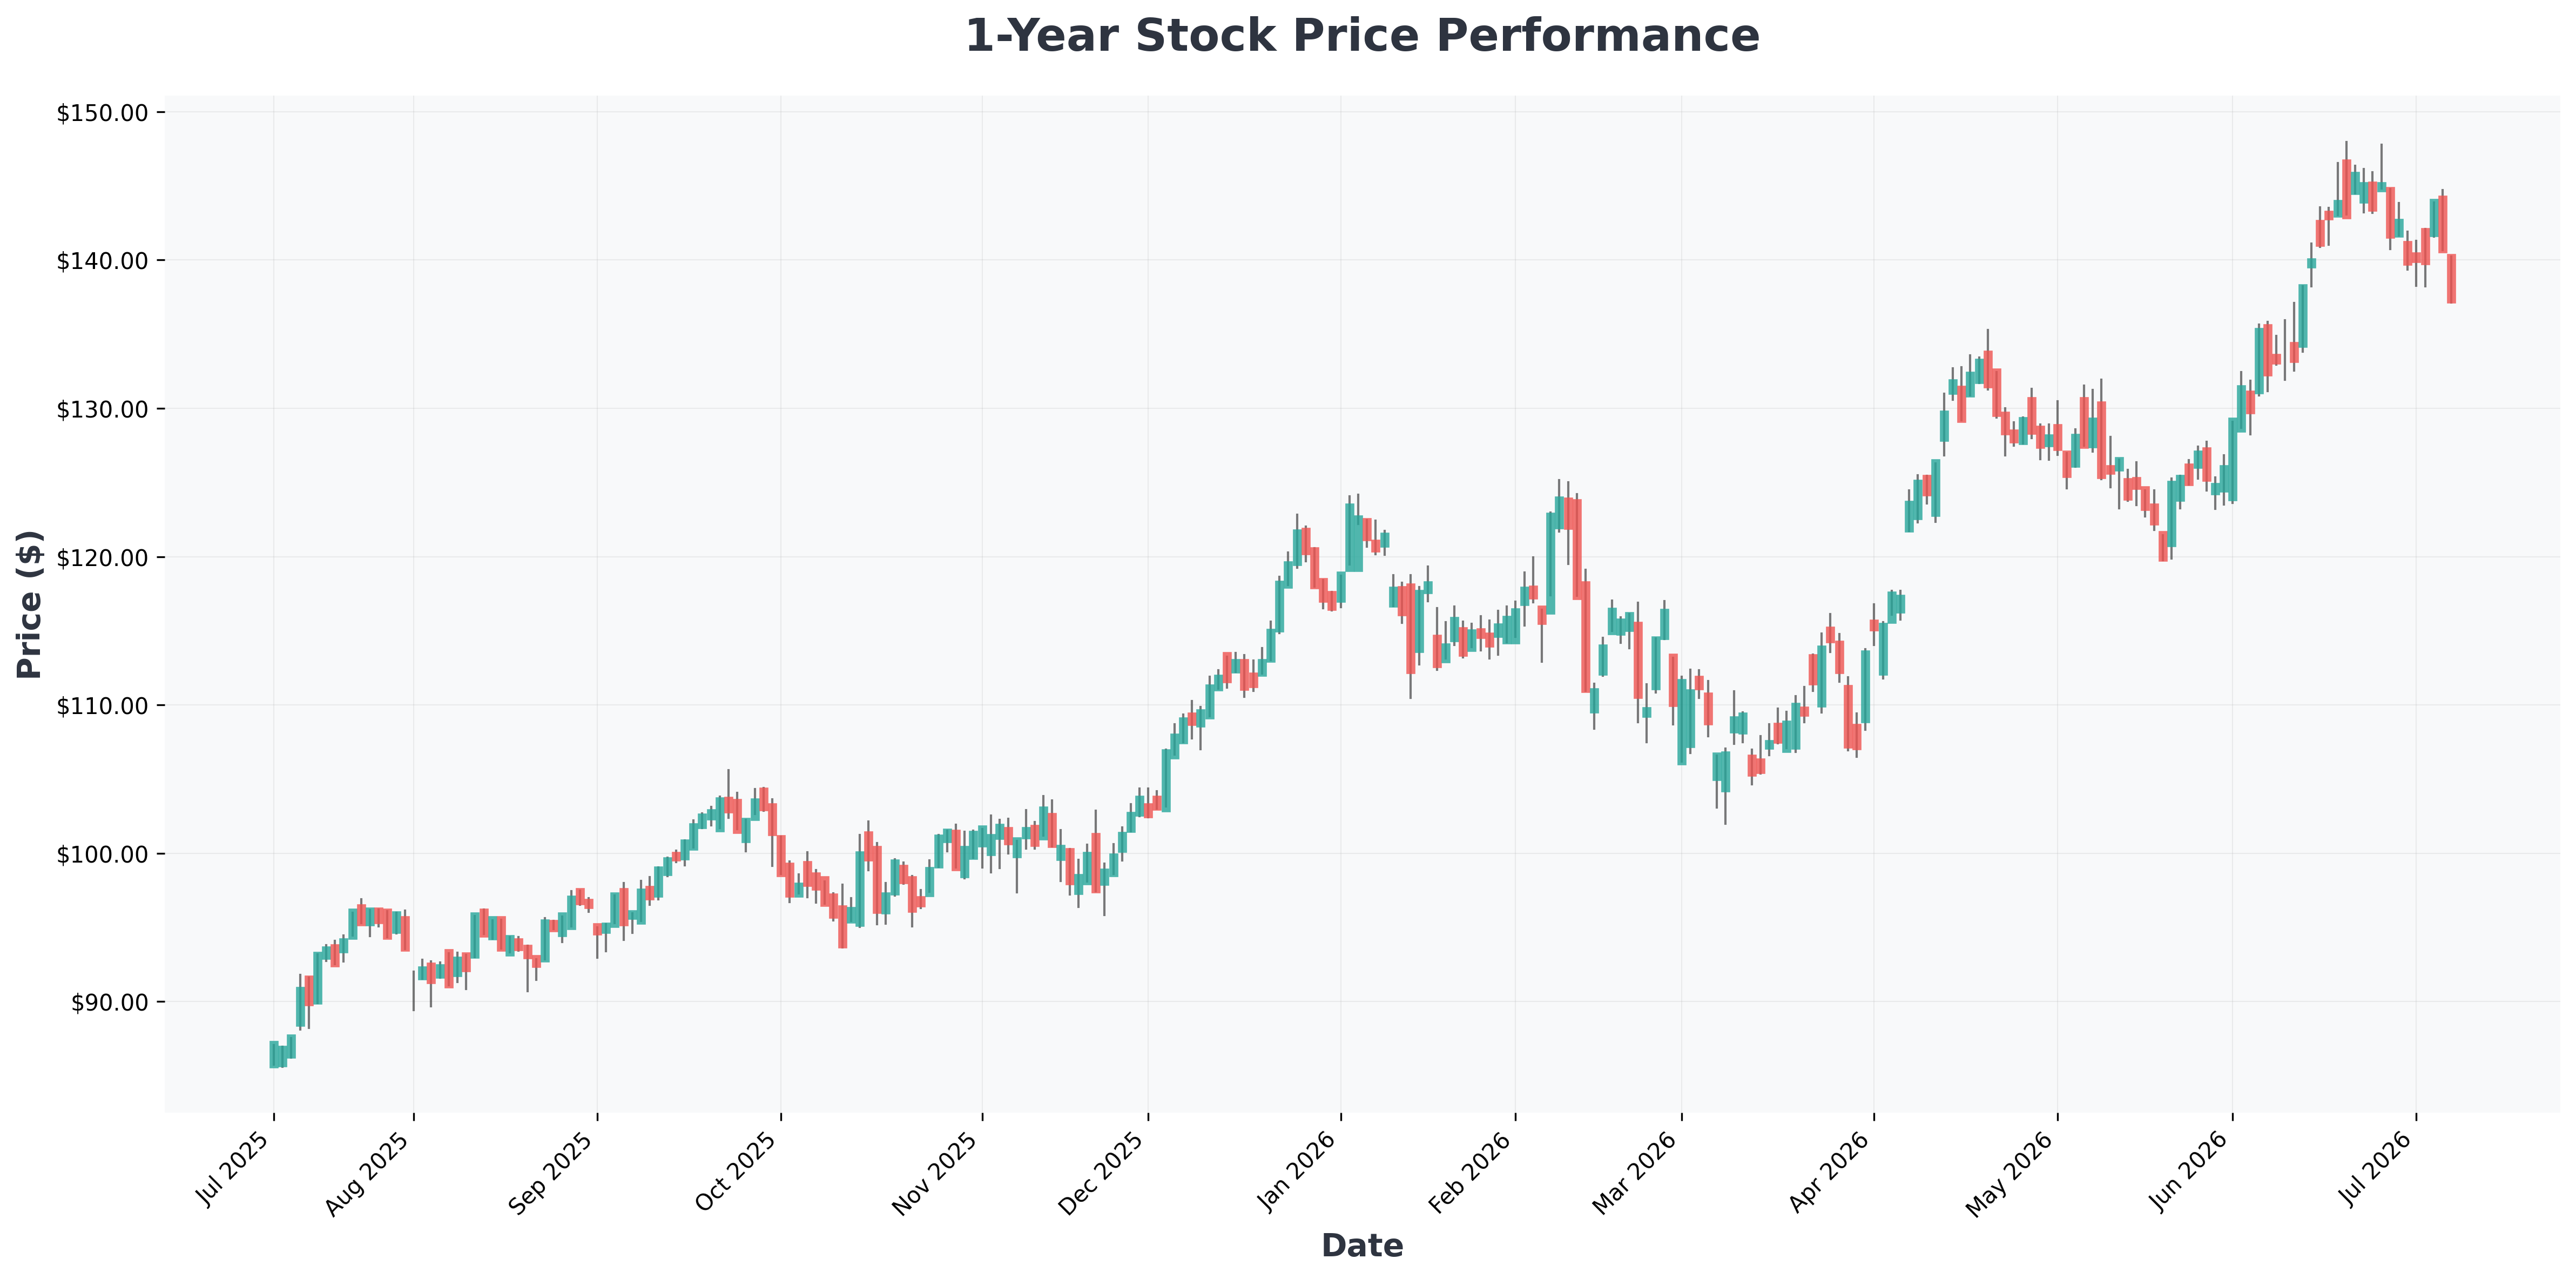The width and height of the screenshot is (2576, 1279).
Task: Click the 'Price ($)' y-axis label
Action: [30, 604]
